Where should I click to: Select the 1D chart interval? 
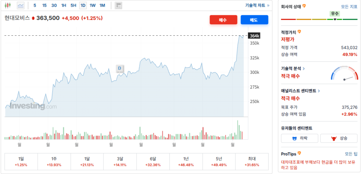click(x=83, y=5)
